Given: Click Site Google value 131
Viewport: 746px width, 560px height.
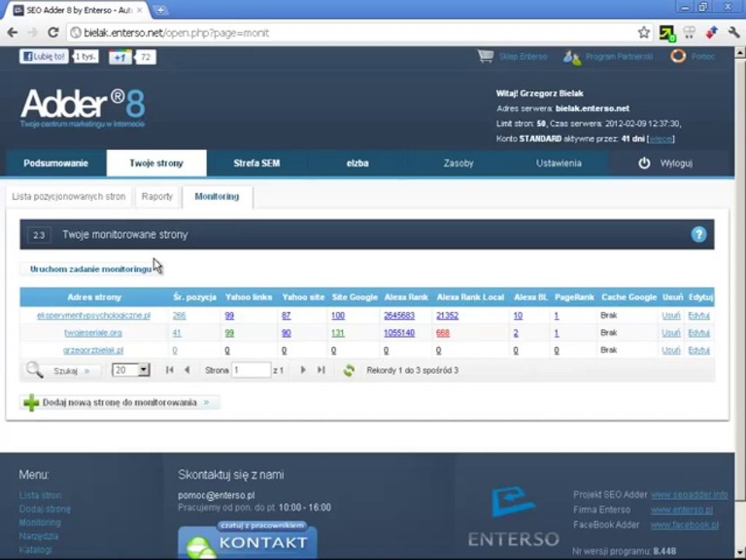Looking at the screenshot, I should [x=338, y=333].
